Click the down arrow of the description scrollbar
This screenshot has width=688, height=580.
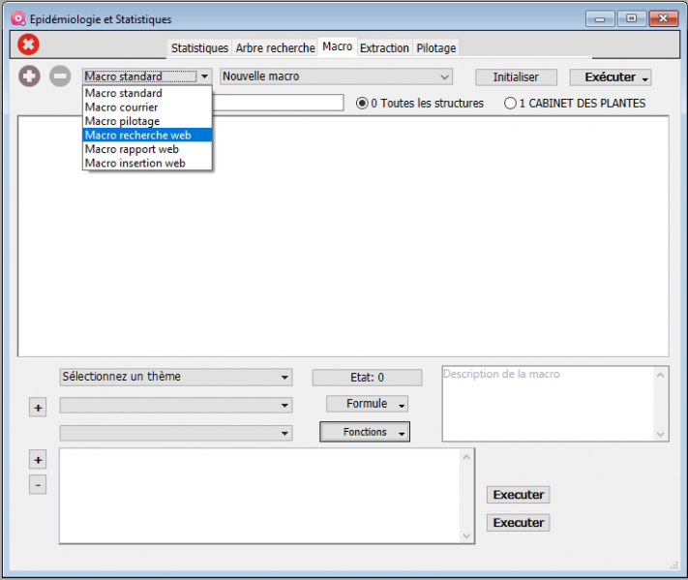(x=661, y=435)
